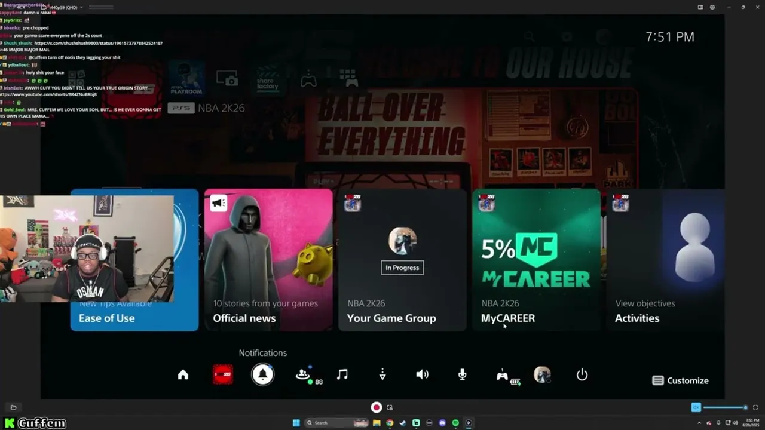Open Customize for the control center
This screenshot has height=430, width=765.
680,380
